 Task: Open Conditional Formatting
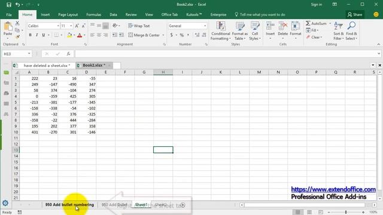(x=220, y=31)
